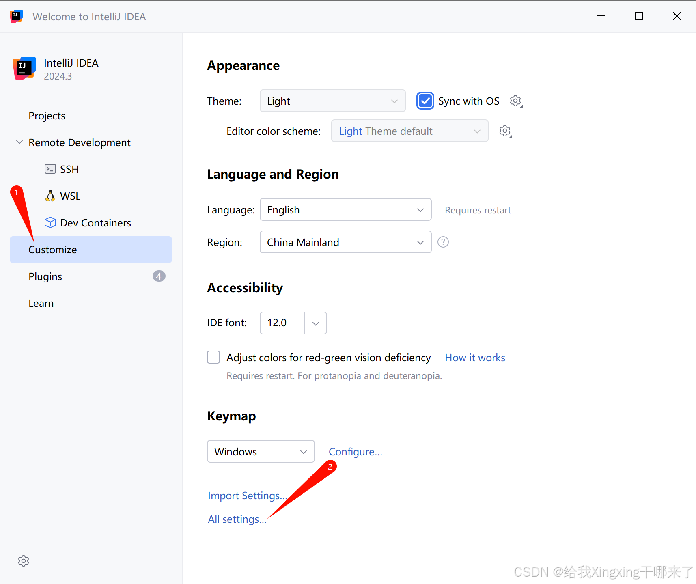Click the How it works link
The width and height of the screenshot is (696, 584).
[x=475, y=358]
